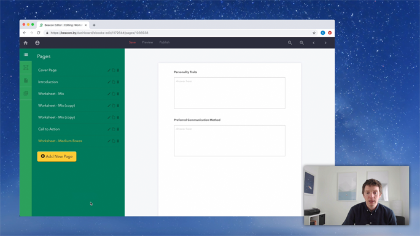Image resolution: width=420 pixels, height=236 pixels.
Task: Edit the Call to Action page name
Action: 109,129
